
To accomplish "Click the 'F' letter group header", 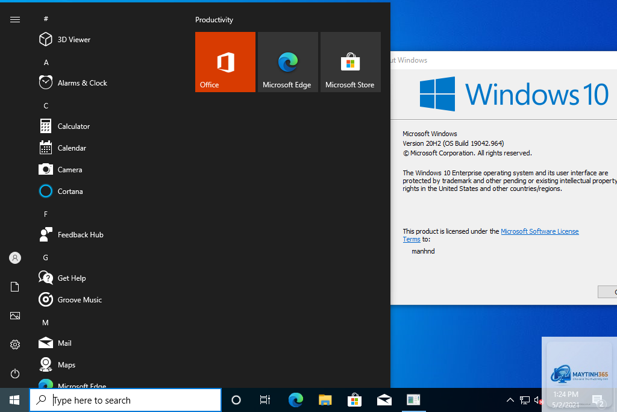I will pos(46,214).
